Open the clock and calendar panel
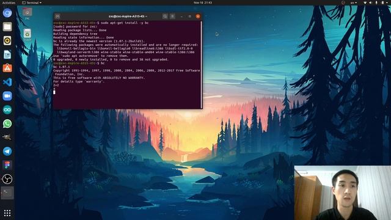This screenshot has width=391, height=220. click(x=203, y=2)
